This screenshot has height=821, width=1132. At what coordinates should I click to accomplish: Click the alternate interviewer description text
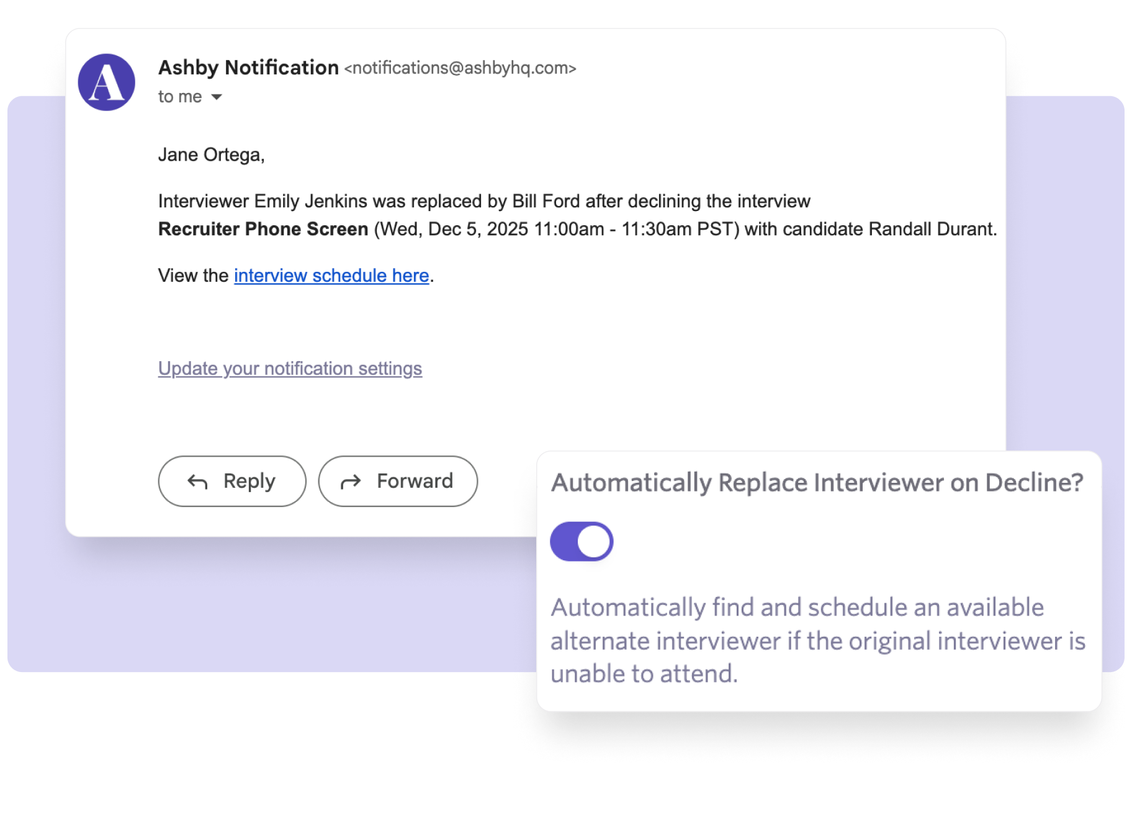coord(817,640)
